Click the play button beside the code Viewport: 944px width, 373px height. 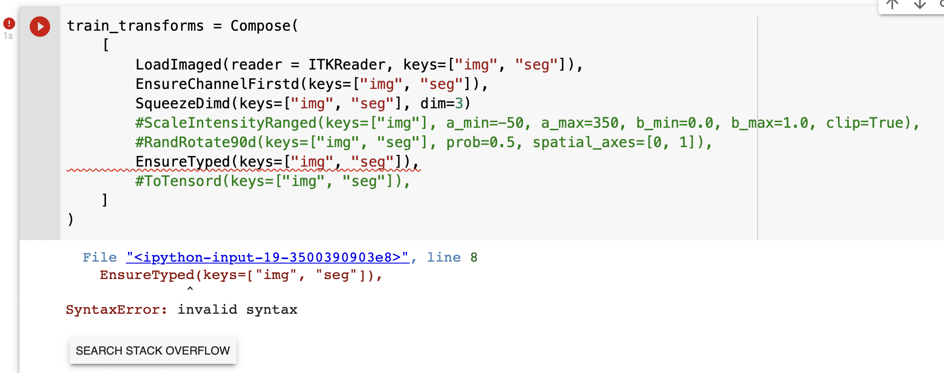coord(39,27)
